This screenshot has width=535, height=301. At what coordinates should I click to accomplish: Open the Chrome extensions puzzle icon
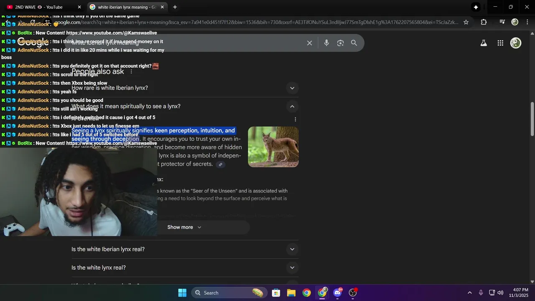point(484,22)
